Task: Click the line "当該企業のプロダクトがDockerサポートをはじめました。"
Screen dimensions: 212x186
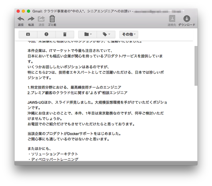Action: pos(74,134)
